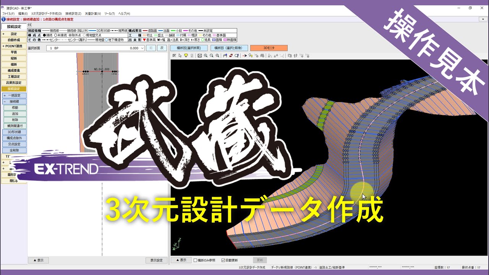Click the 構成点除外 button
Image resolution: width=489 pixels, height=275 pixels.
pyautogui.click(x=15, y=138)
